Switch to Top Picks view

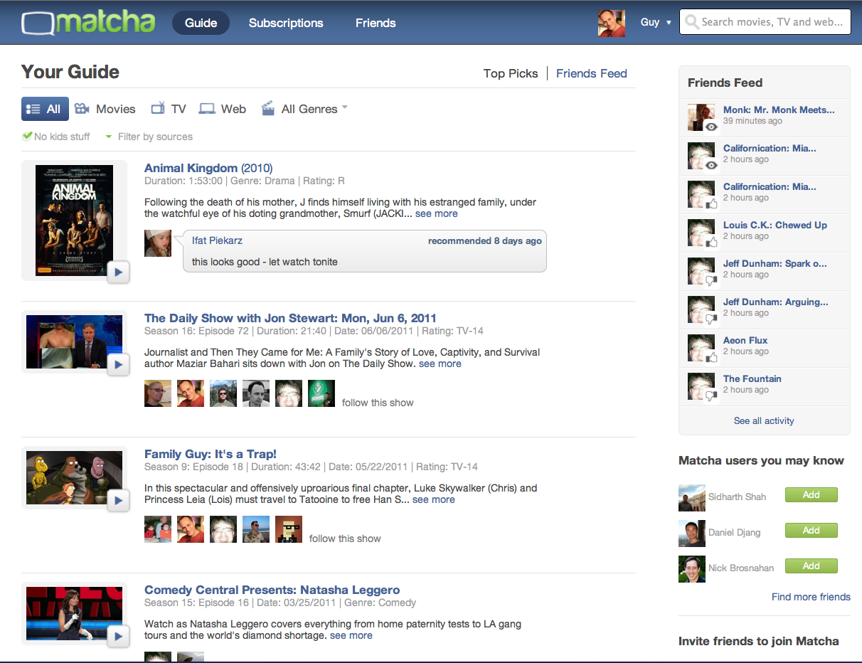511,73
